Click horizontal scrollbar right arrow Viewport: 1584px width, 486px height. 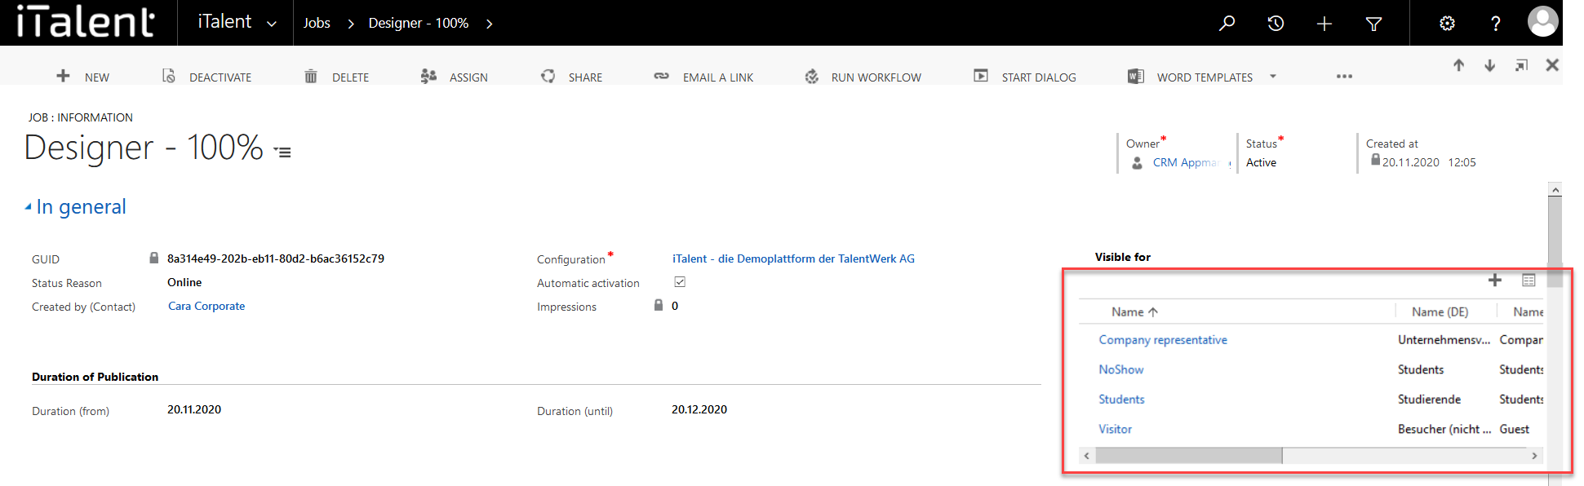coord(1534,456)
